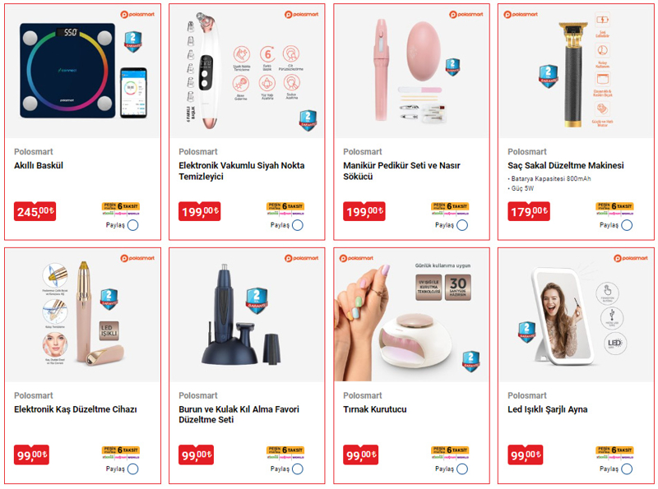Select the Paylaş circle for Akıllı Baskül
The width and height of the screenshot is (658, 489).
133,225
